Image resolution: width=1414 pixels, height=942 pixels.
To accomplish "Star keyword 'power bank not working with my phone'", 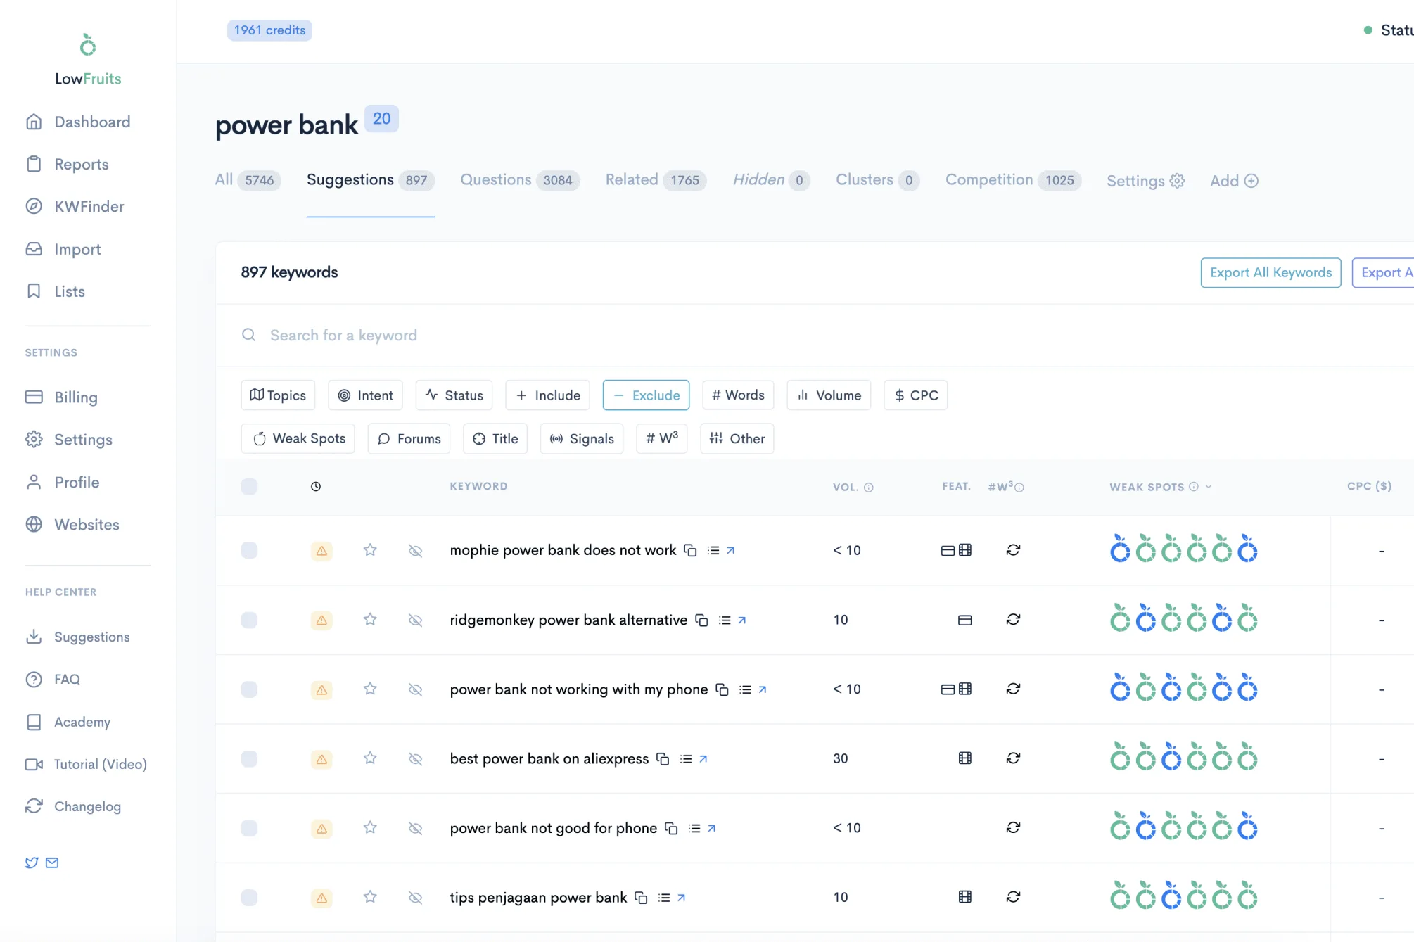I will (x=370, y=689).
